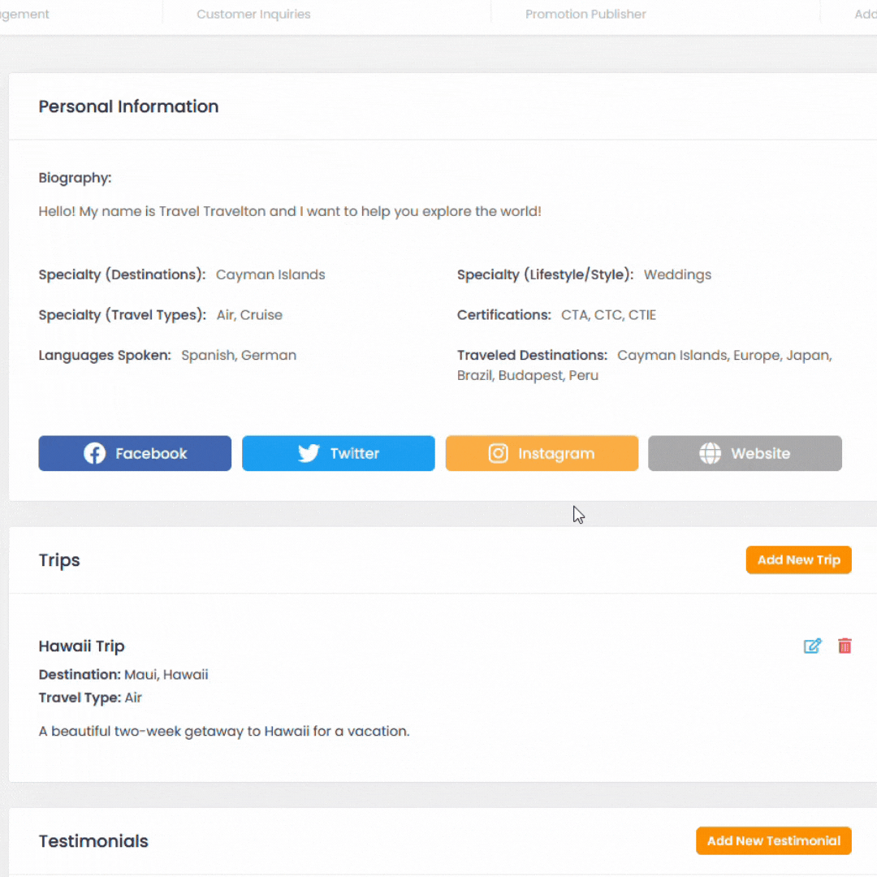Image resolution: width=877 pixels, height=877 pixels.
Task: Select the Hawaii Trip title
Action: (81, 646)
